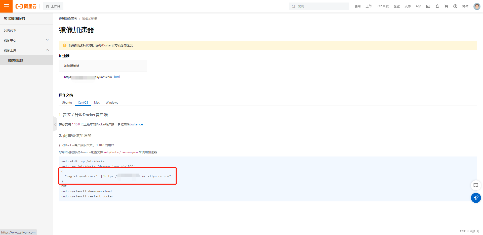Screen dimensions: 483x235
Task: Open the 企业 menu
Action: click(397, 6)
